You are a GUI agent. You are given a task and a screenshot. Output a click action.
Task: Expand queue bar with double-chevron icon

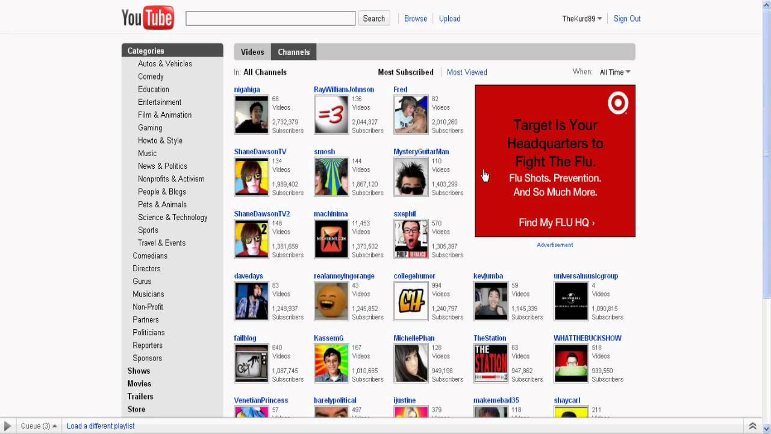[x=752, y=426]
